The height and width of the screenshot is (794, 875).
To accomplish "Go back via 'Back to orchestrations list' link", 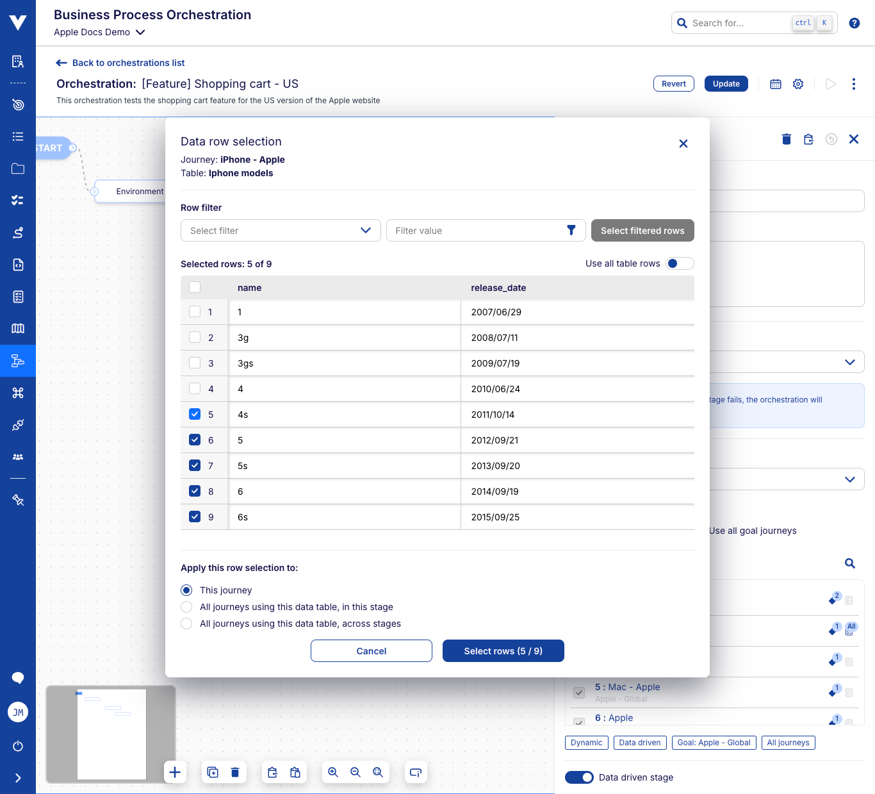I will 120,62.
